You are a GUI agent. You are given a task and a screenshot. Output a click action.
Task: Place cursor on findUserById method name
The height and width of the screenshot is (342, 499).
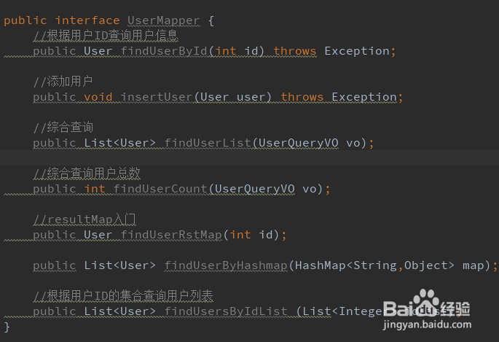(164, 51)
